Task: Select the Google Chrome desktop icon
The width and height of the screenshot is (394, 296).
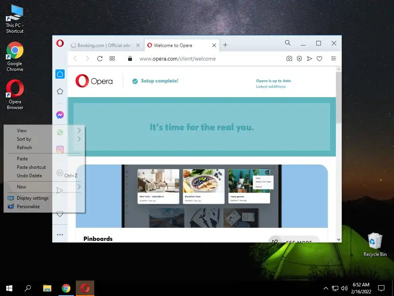Action: pos(15,57)
